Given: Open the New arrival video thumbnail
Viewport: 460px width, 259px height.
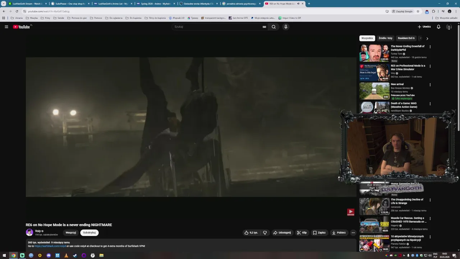Looking at the screenshot, I should click(x=374, y=91).
